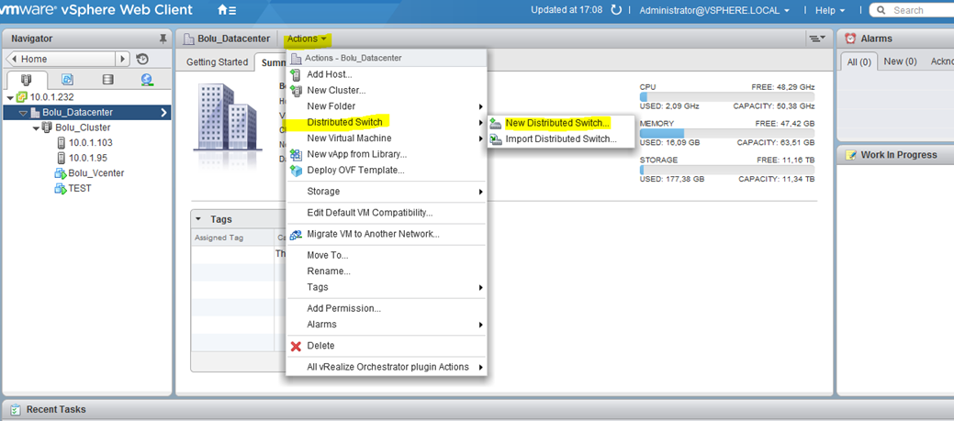Open the panel options menu icon
Image resolution: width=954 pixels, height=421 pixels.
point(817,39)
